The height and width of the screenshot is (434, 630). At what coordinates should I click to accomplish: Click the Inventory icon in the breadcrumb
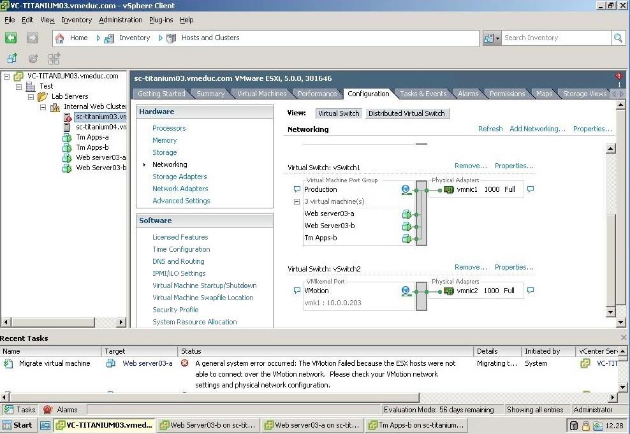[108, 38]
